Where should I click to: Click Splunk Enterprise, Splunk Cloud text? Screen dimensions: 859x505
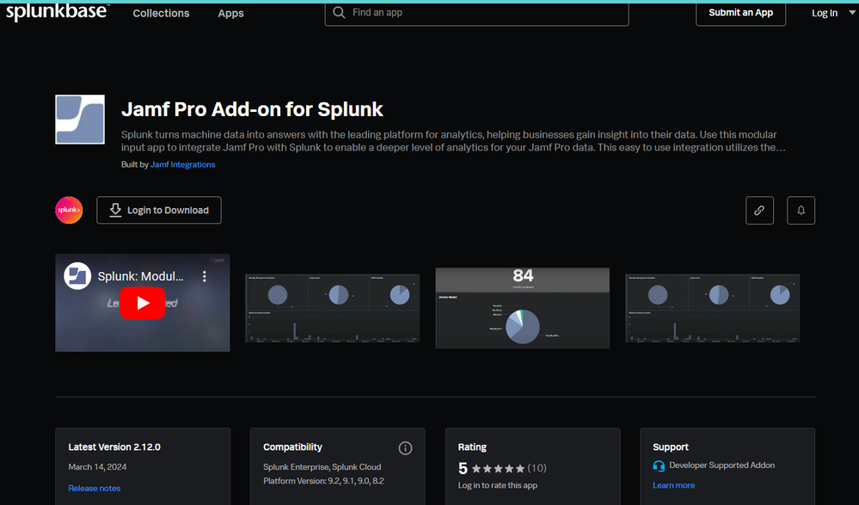coord(322,467)
